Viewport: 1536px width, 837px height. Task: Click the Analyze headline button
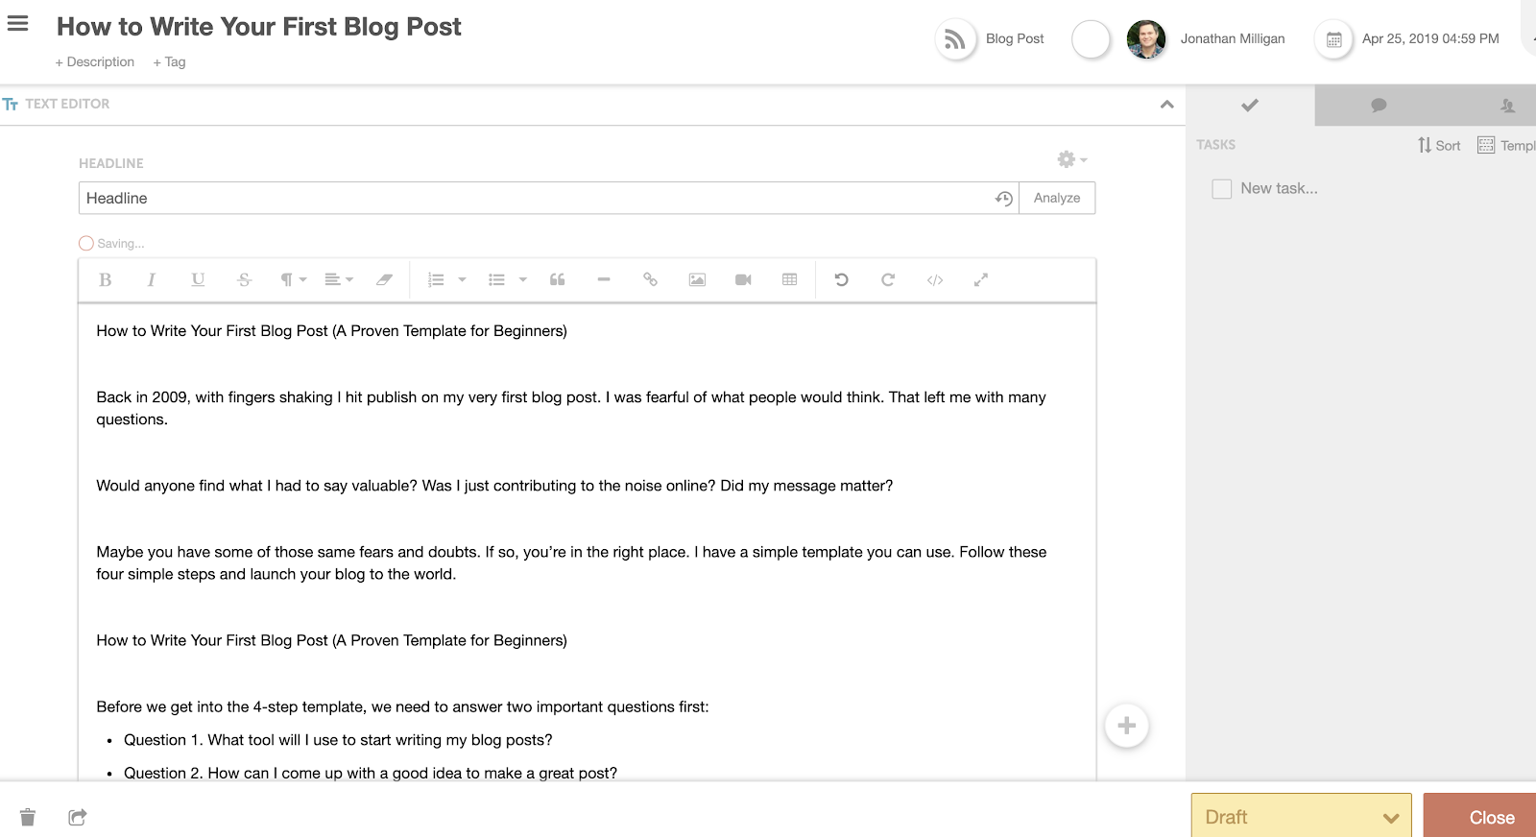pyautogui.click(x=1056, y=198)
